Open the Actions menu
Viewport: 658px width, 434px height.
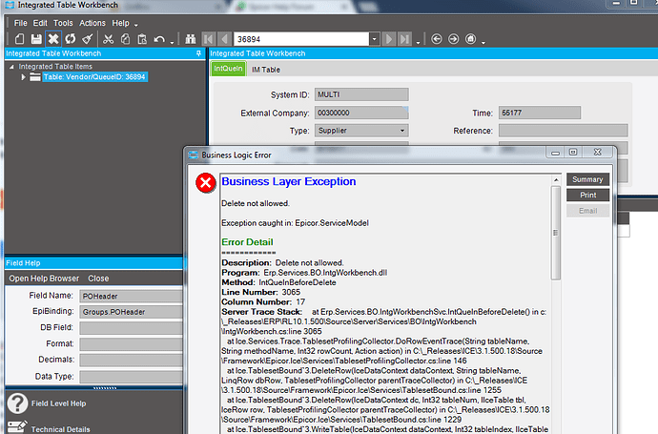[93, 23]
